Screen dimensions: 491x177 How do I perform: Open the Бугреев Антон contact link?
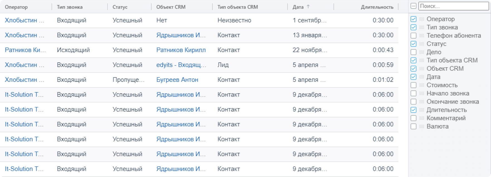pos(177,80)
